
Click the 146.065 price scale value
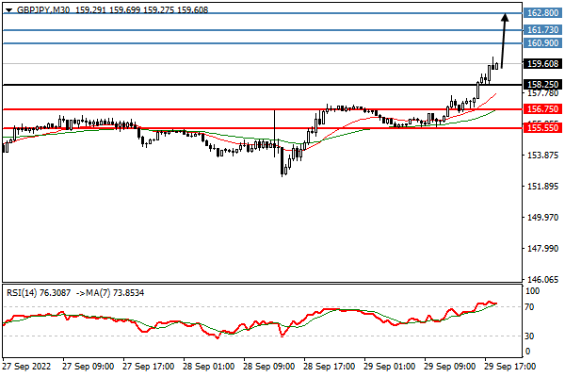tap(543, 280)
